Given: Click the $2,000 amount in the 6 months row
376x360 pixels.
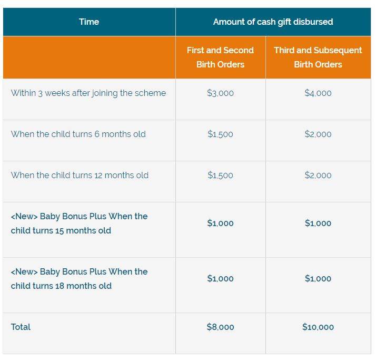Looking at the screenshot, I should tap(318, 134).
